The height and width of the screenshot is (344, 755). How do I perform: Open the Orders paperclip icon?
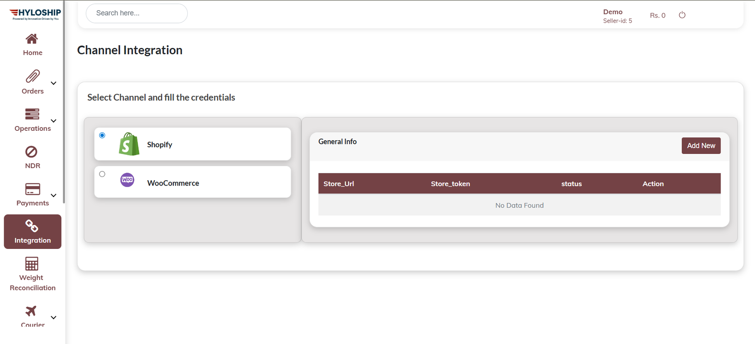coord(33,76)
